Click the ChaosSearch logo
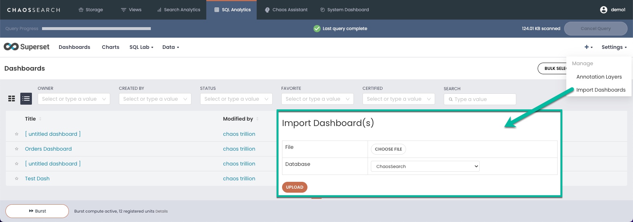The height and width of the screenshot is (222, 633). tap(34, 10)
